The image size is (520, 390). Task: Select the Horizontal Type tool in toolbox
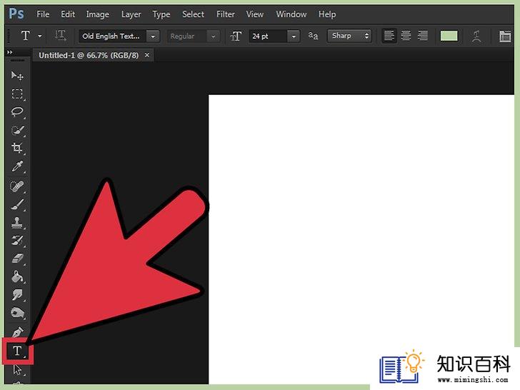[17, 351]
